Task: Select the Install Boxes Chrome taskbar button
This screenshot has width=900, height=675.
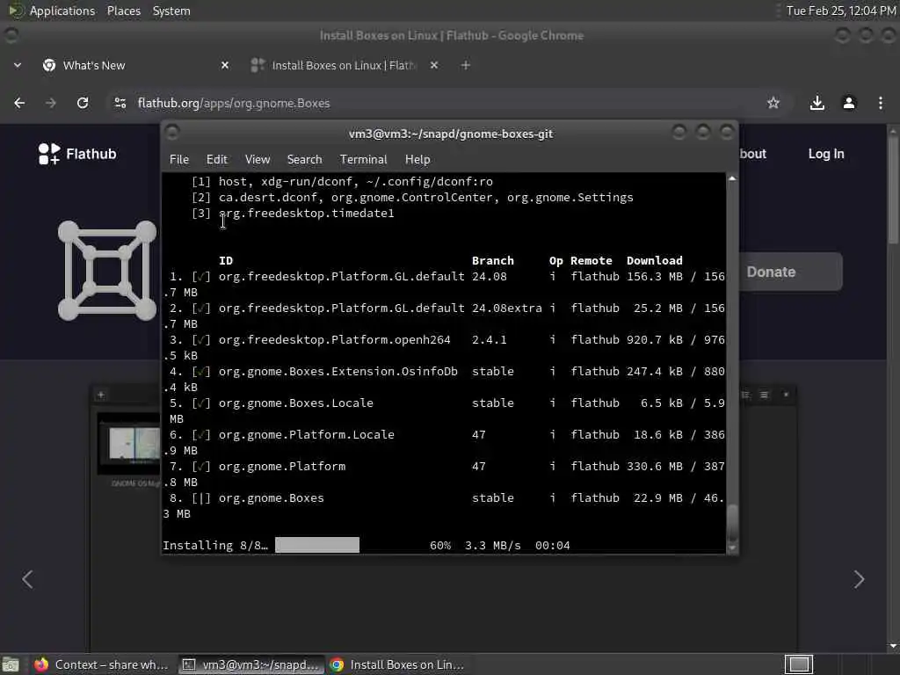Action: 398,664
